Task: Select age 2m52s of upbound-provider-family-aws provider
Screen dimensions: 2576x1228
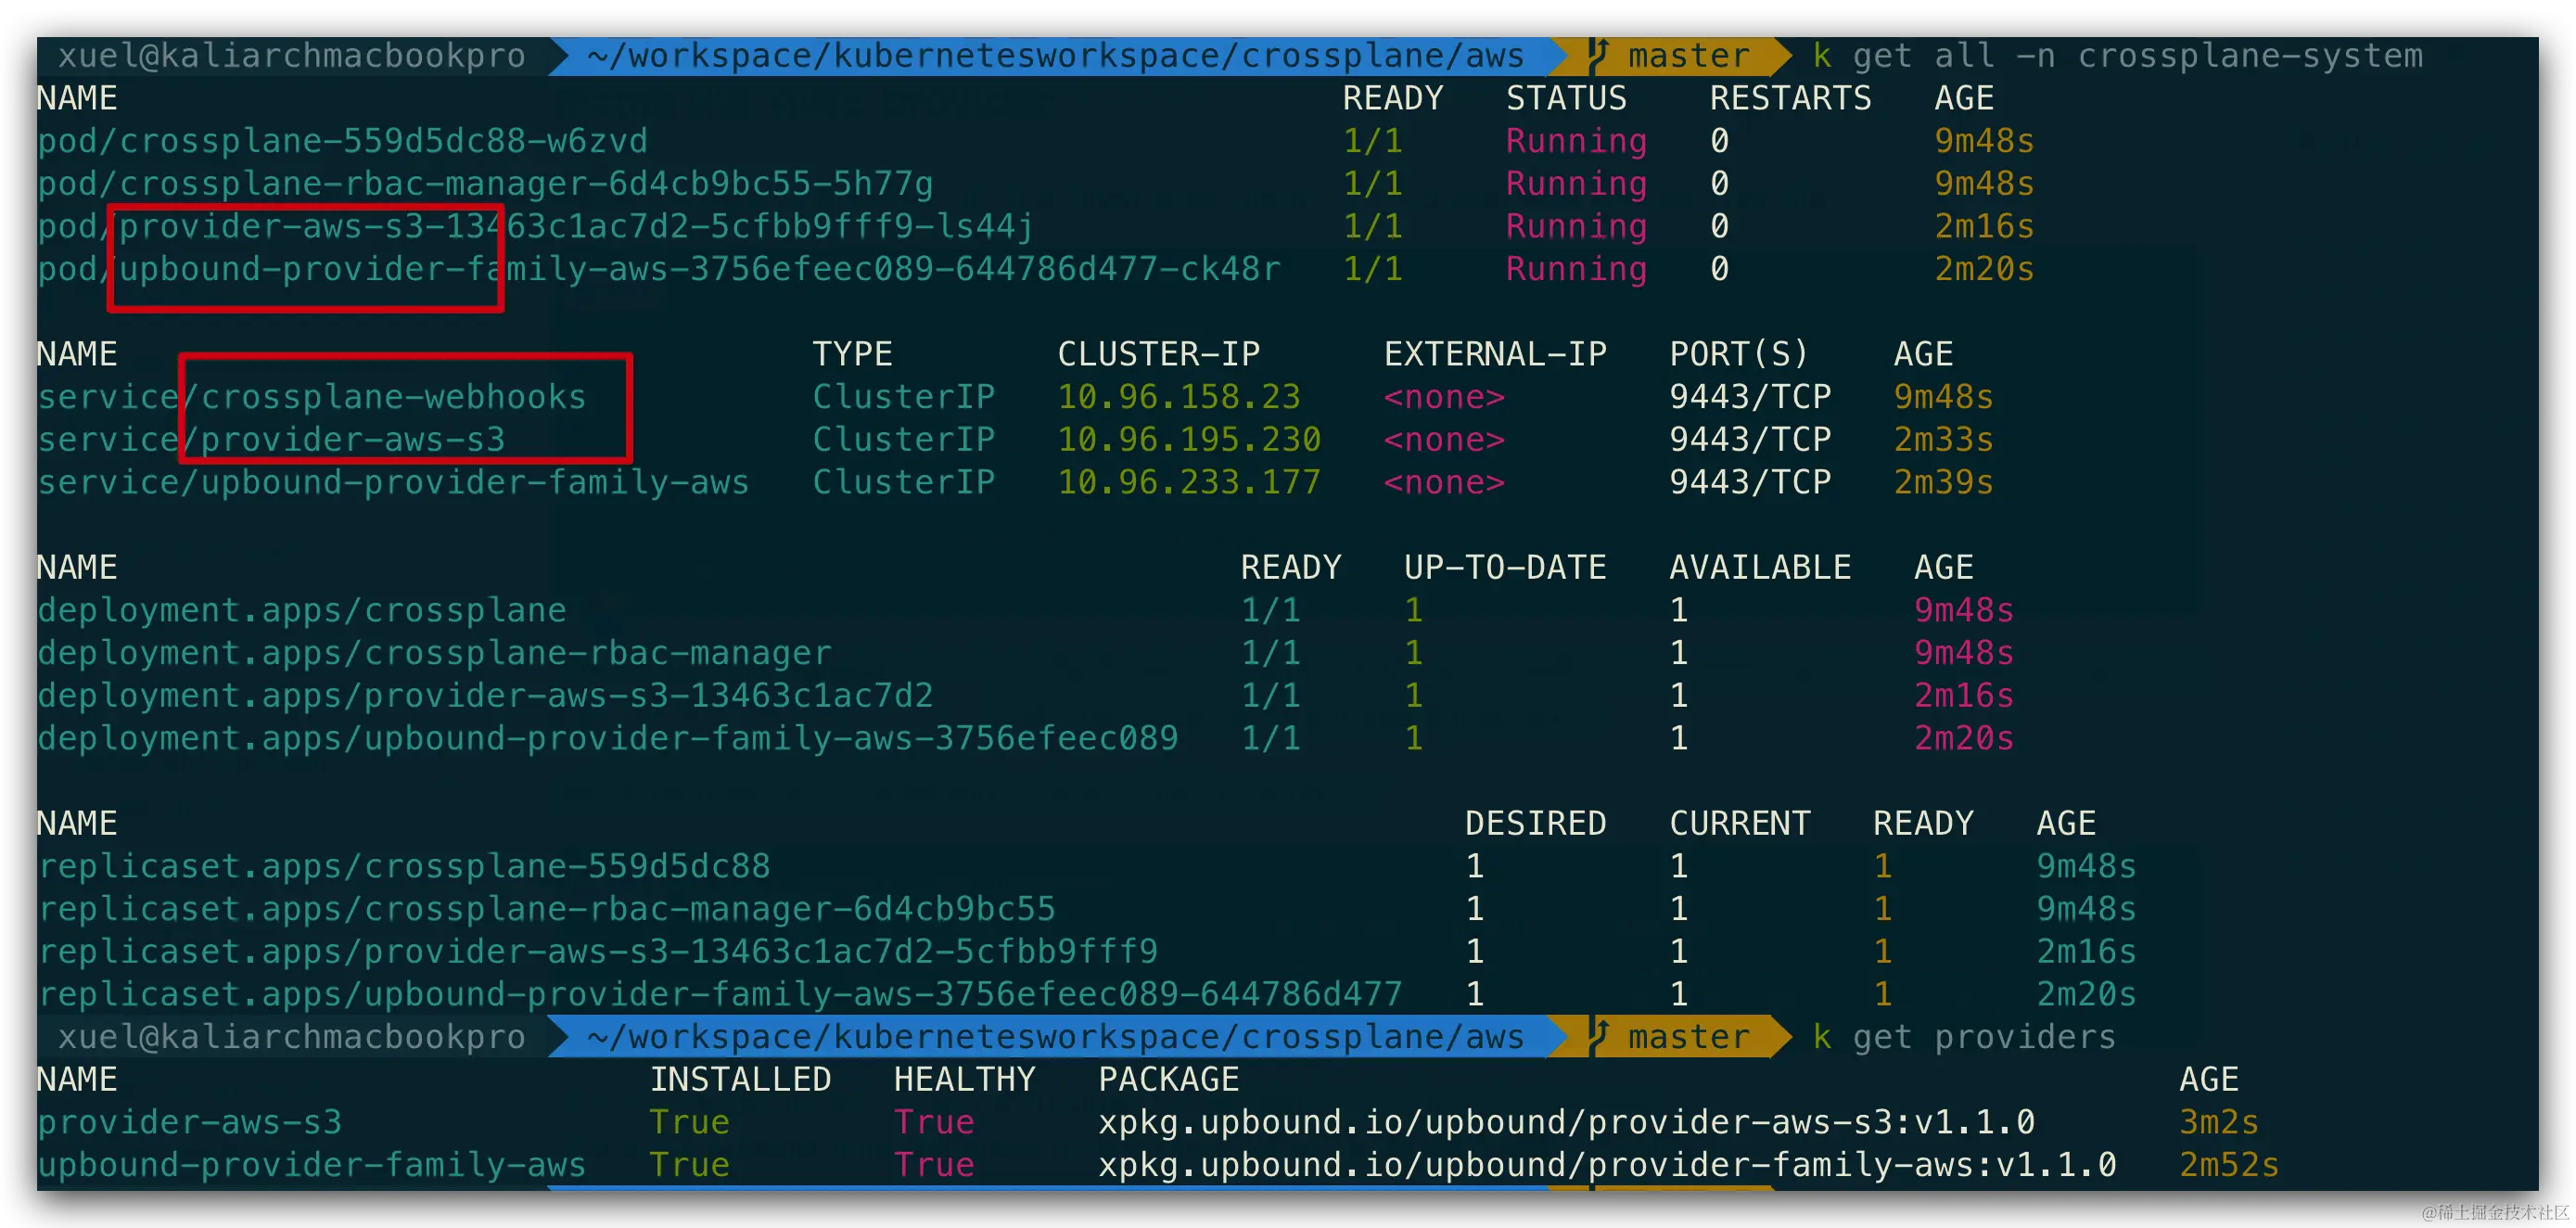Action: 2229,1165
